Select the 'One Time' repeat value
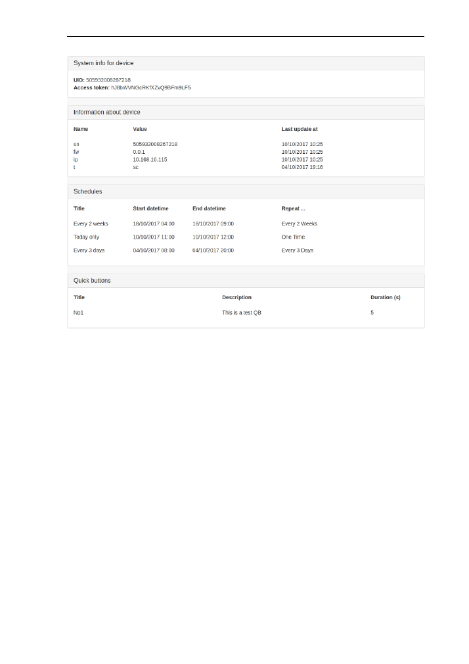The image size is (469, 664). (x=293, y=237)
